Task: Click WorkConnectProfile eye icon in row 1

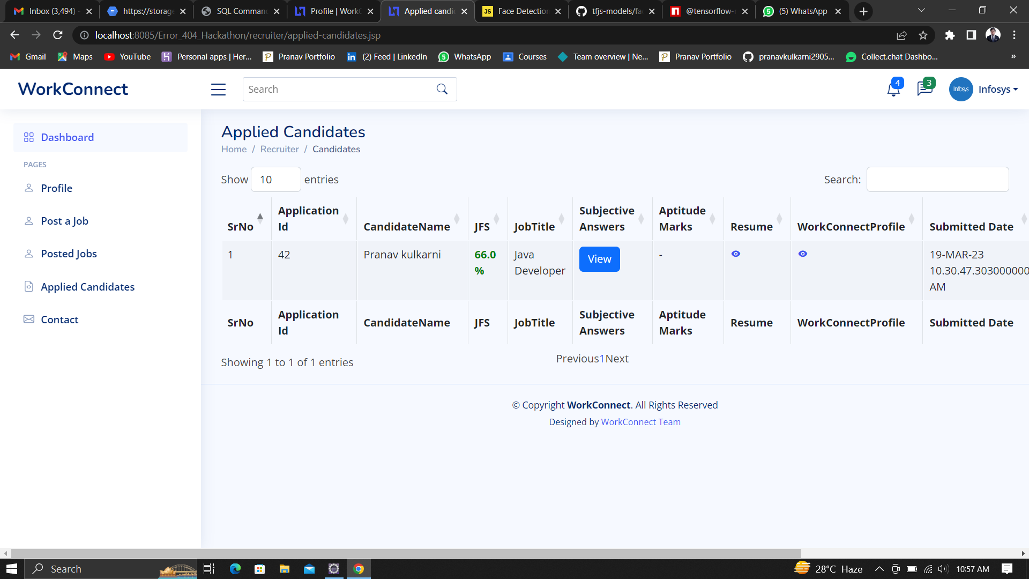Action: coord(802,254)
